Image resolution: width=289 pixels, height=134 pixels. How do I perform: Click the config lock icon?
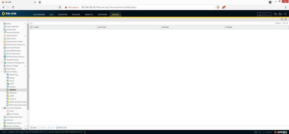tap(275, 14)
